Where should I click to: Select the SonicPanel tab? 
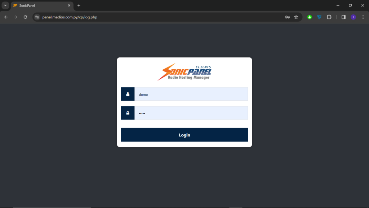pyautogui.click(x=42, y=5)
